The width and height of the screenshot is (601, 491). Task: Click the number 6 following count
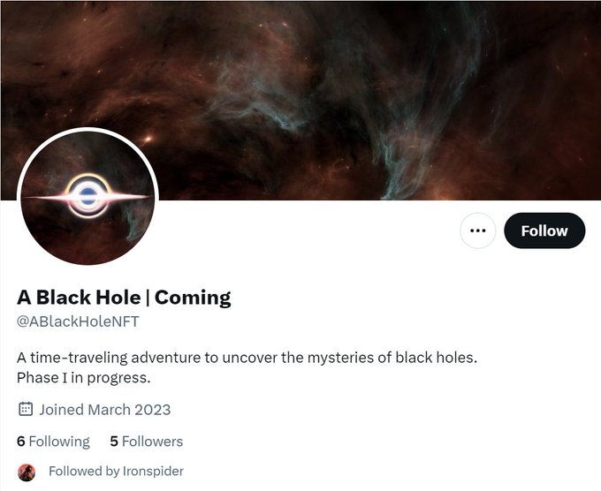21,442
